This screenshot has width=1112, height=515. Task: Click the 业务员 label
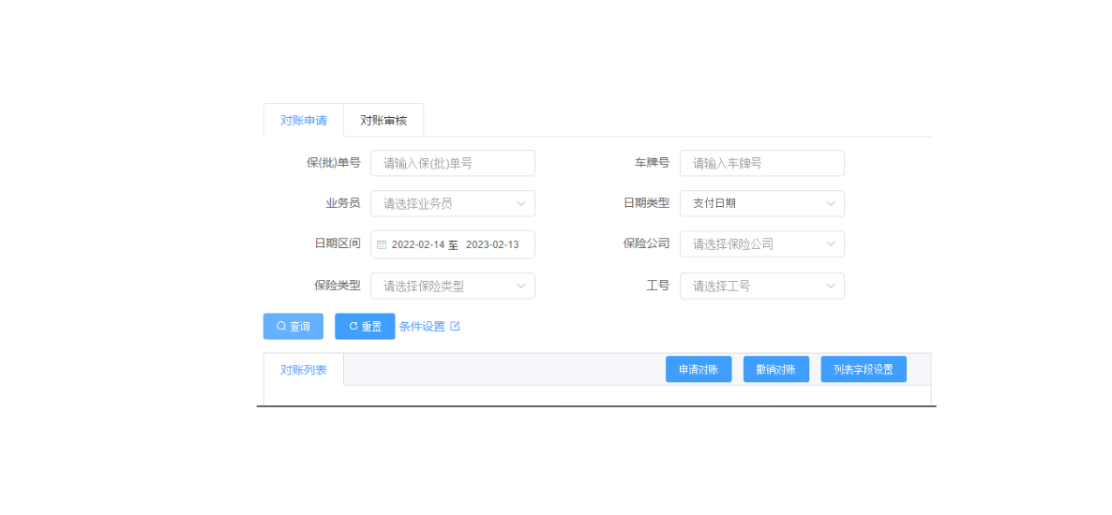tap(343, 203)
